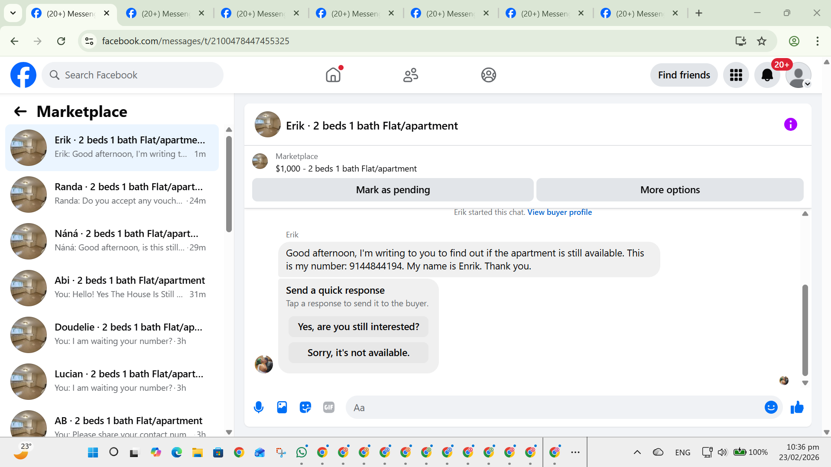View site information icon in address bar
This screenshot has height=467, width=831.
pyautogui.click(x=89, y=41)
